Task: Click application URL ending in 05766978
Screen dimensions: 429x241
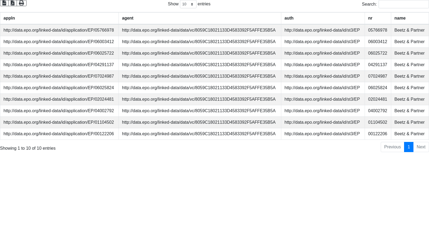Action: [x=59, y=30]
